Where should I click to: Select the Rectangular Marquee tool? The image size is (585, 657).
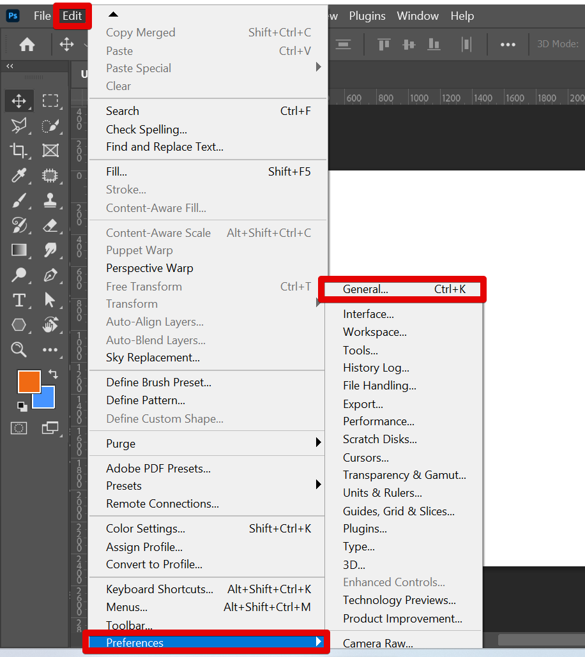click(50, 101)
